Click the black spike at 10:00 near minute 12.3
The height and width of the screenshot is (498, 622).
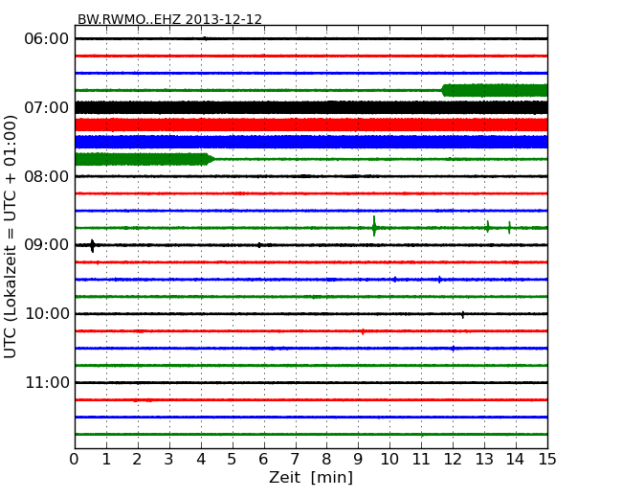463,314
